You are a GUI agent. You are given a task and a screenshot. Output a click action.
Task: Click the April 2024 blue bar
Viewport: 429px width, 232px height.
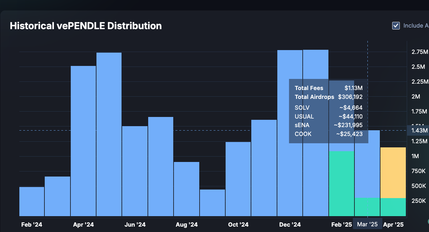[83, 141]
